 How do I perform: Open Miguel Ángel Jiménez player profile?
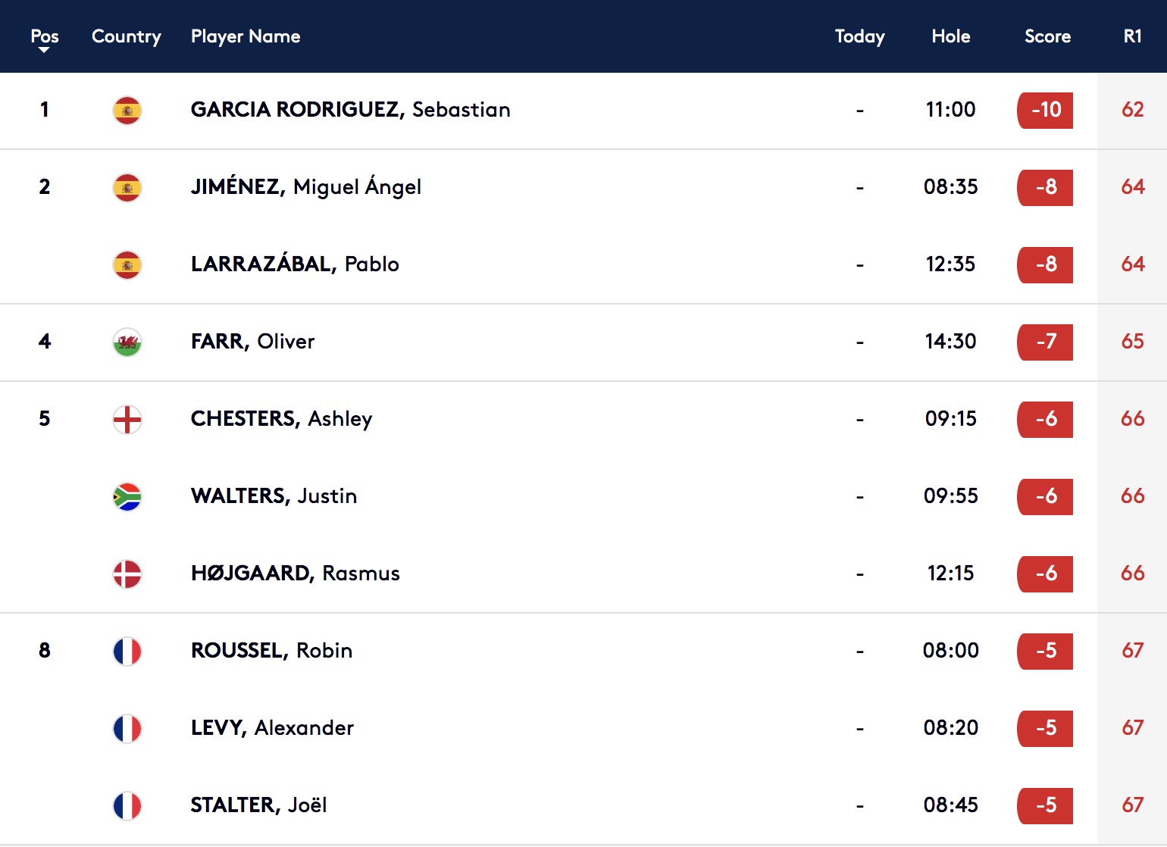point(306,186)
